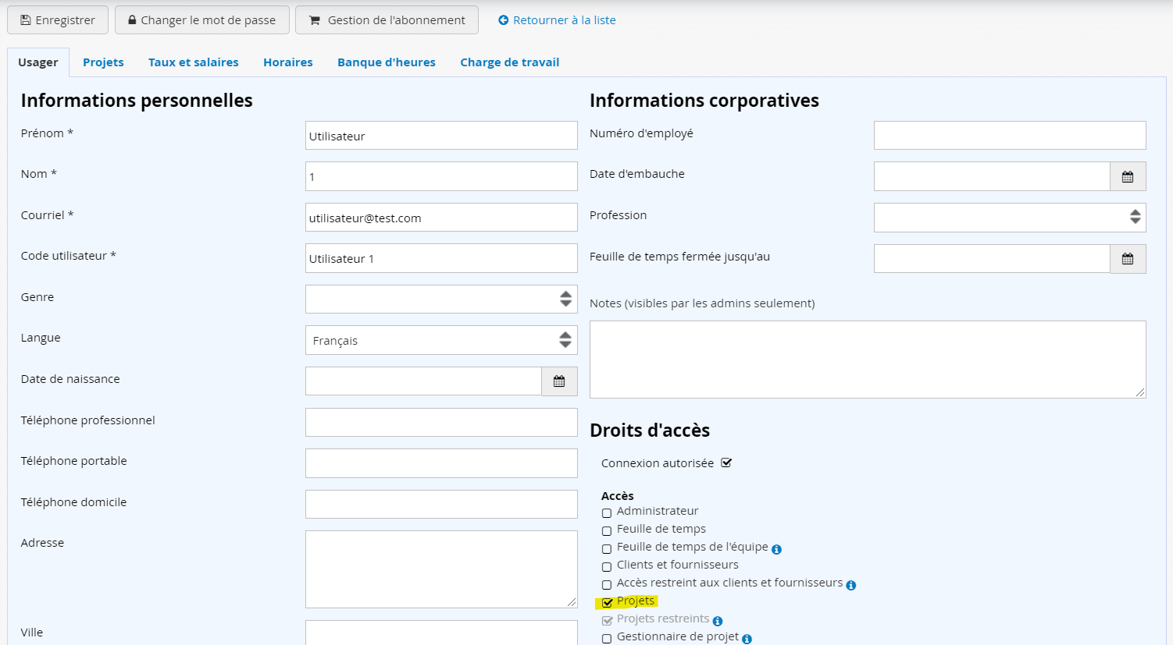Check Accès restreint aux clients et fournisseurs

607,585
